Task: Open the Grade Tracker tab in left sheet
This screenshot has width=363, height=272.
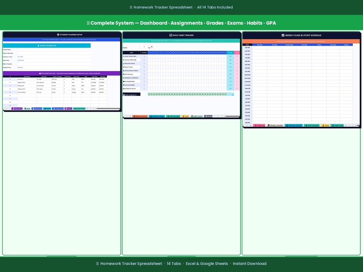Action: [79, 108]
